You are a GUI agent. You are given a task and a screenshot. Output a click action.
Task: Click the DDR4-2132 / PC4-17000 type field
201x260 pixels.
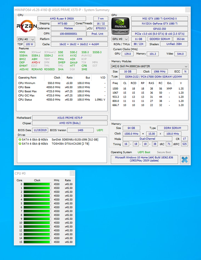point(153,77)
